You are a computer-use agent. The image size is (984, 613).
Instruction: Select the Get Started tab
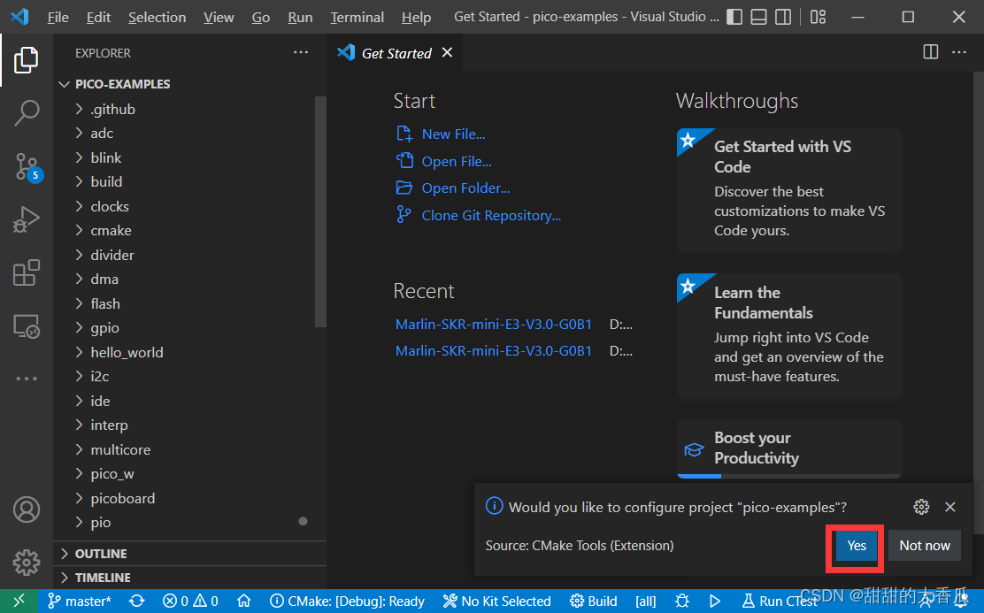pos(396,53)
